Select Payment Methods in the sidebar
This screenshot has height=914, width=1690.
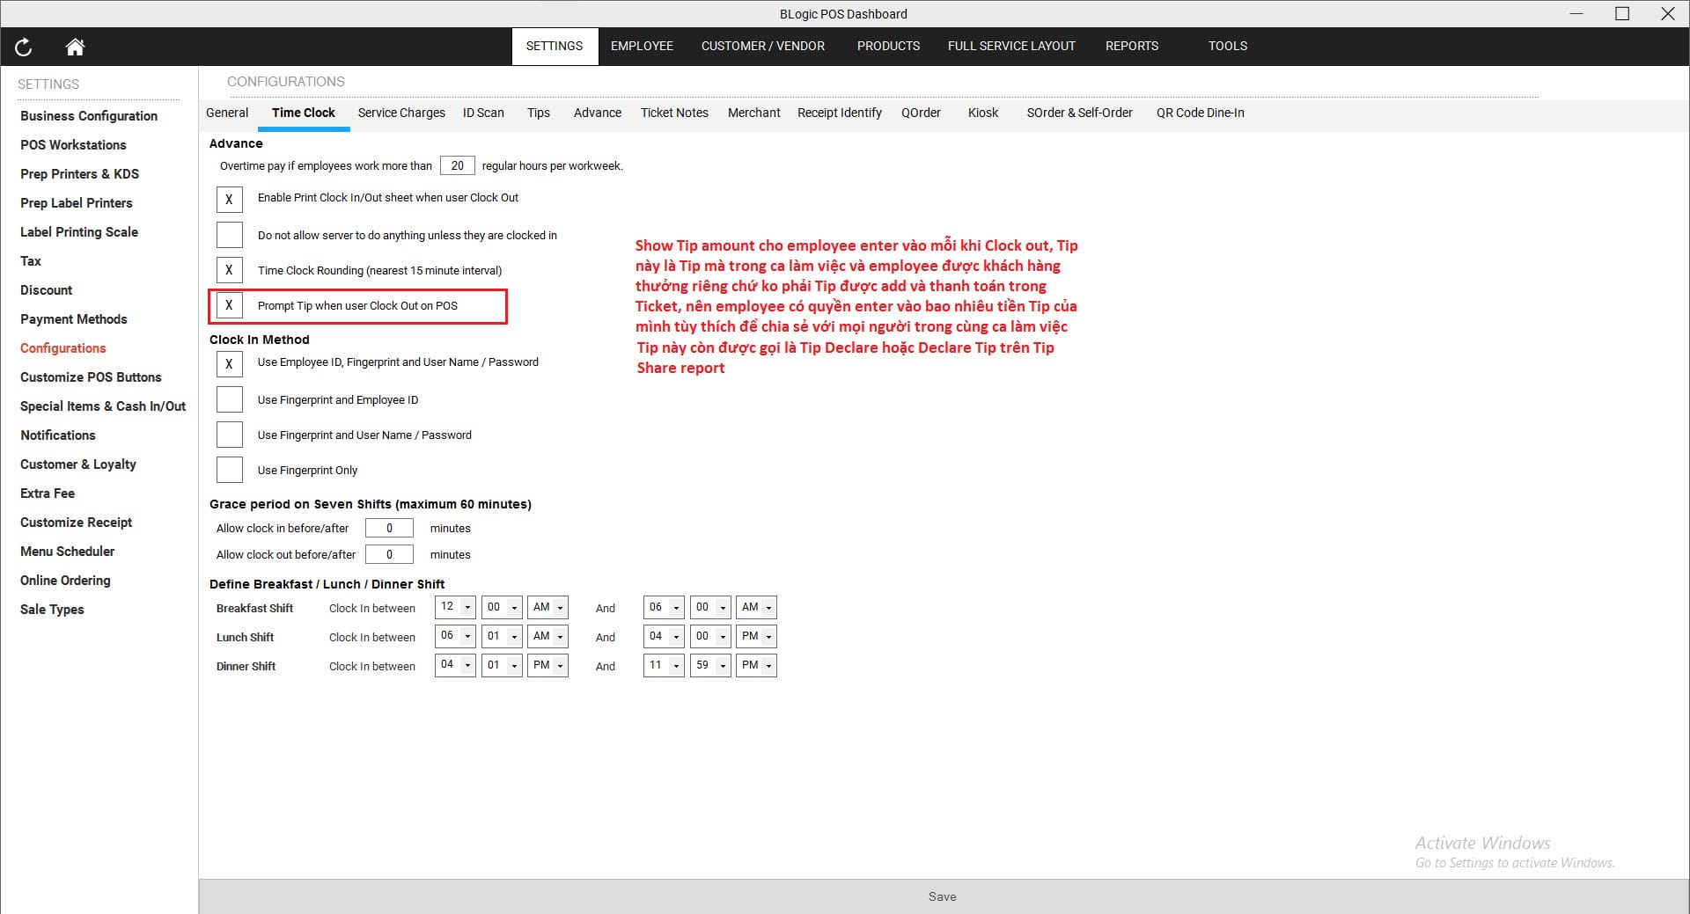73,318
